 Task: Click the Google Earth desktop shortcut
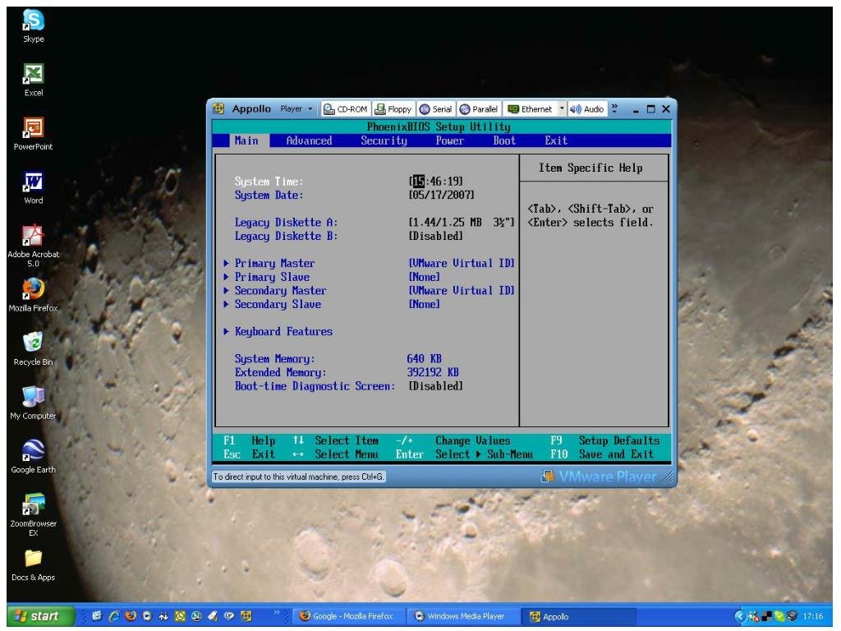coord(33,457)
